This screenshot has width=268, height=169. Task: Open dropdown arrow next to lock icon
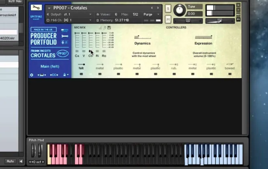[68, 75]
